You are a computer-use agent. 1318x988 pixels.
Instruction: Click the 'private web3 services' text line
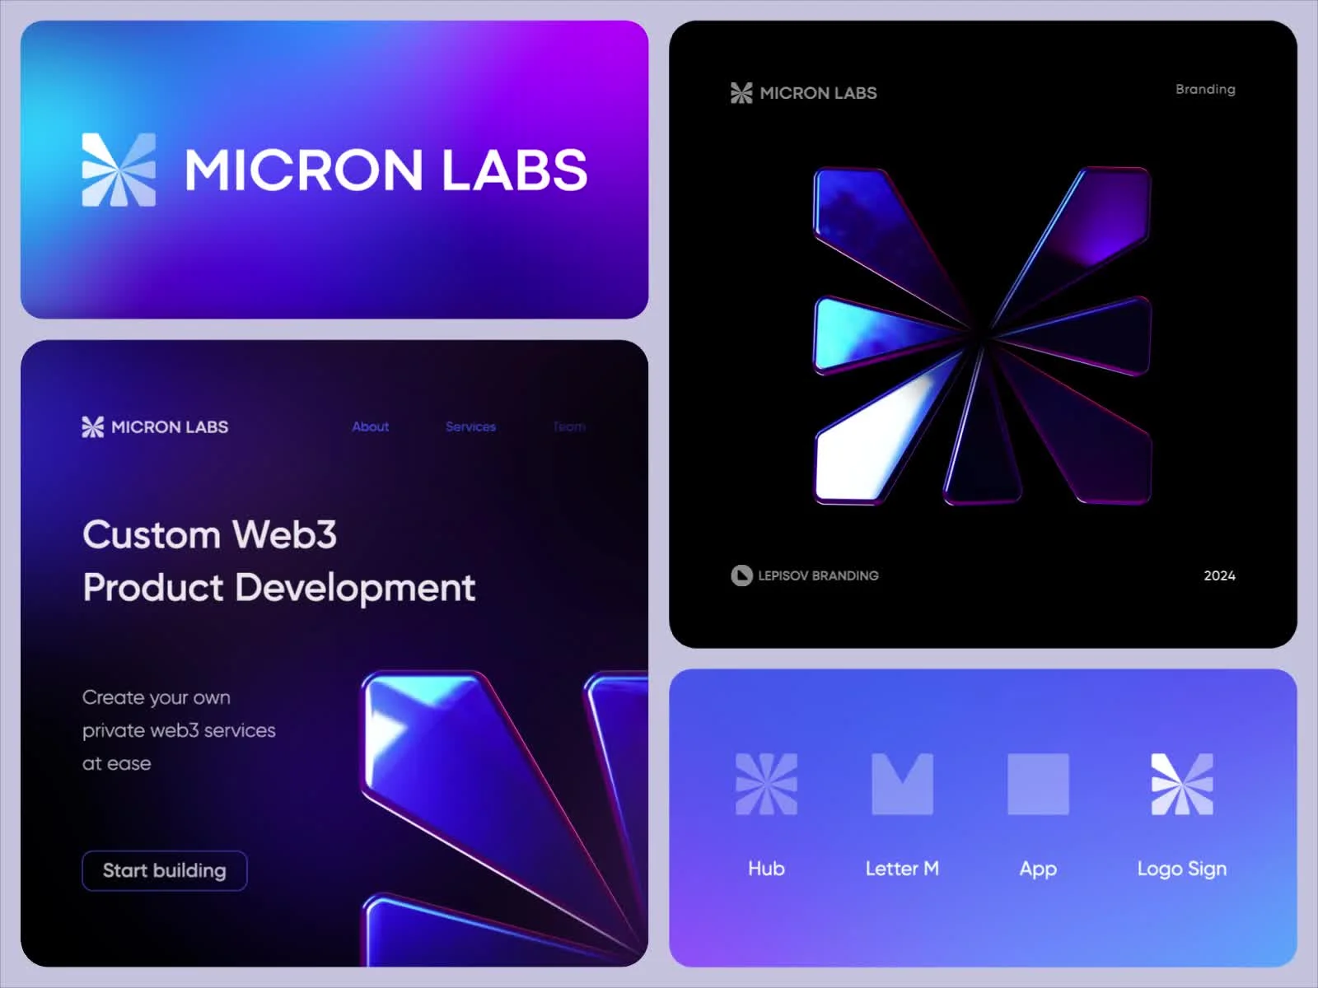point(179,730)
